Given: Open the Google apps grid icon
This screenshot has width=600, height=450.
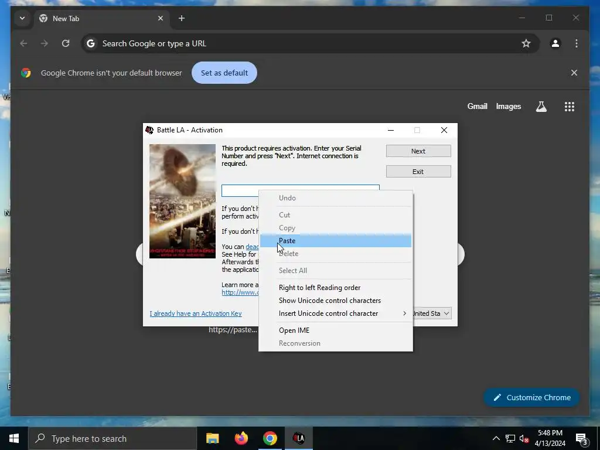Looking at the screenshot, I should click(570, 107).
